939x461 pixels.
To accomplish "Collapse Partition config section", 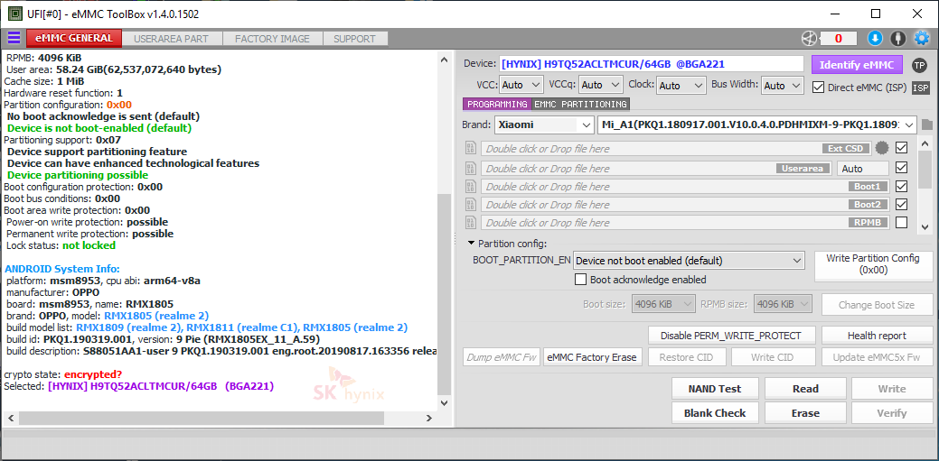I will pyautogui.click(x=471, y=244).
